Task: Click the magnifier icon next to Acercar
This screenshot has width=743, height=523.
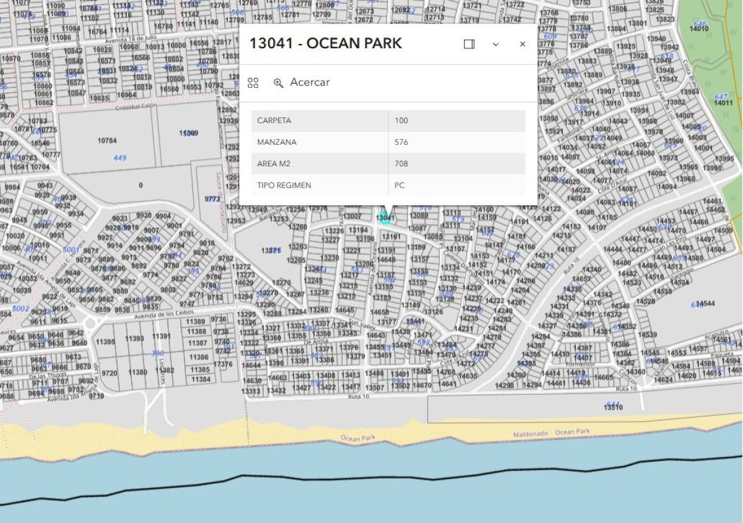Action: click(277, 82)
